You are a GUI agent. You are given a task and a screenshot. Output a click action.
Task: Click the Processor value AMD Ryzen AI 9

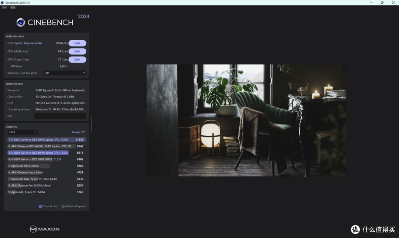(61, 91)
